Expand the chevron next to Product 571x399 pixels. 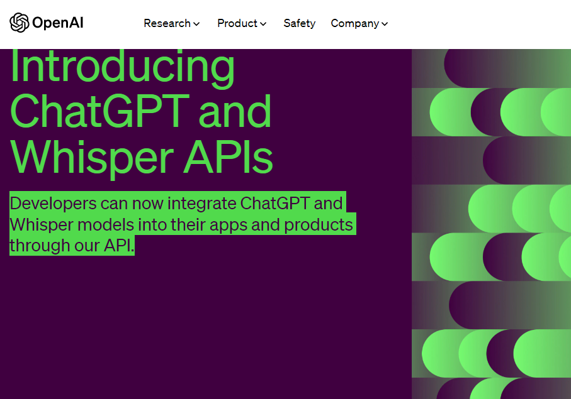click(263, 24)
